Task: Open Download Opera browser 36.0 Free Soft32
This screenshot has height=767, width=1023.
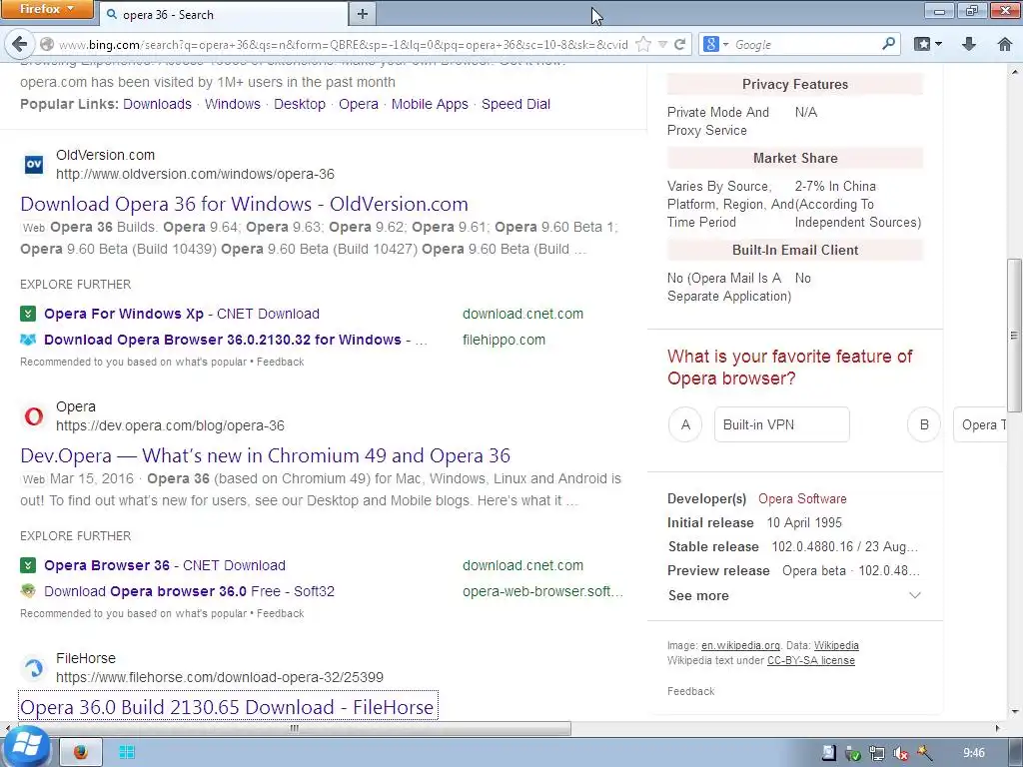Action: [x=189, y=591]
